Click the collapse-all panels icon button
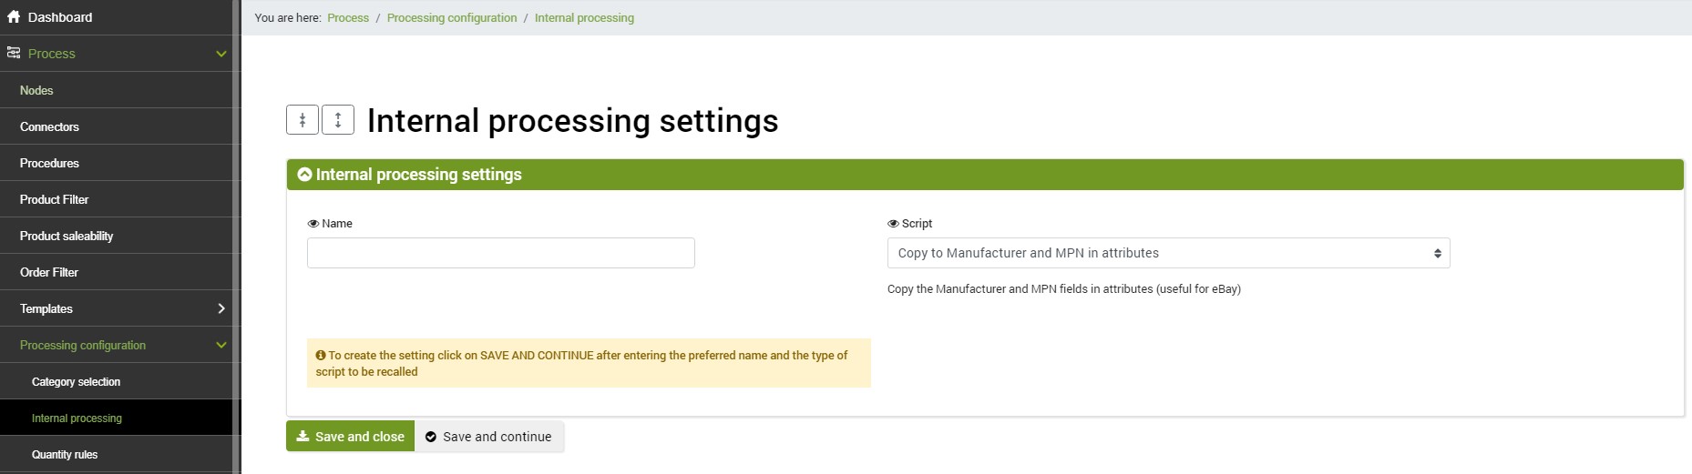The image size is (1692, 474). [303, 119]
